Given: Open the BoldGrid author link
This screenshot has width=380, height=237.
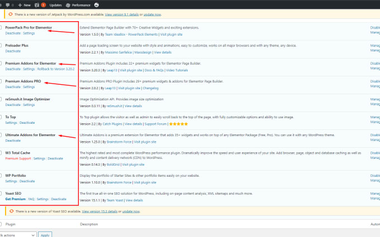Looking at the screenshot, I should tap(113, 165).
